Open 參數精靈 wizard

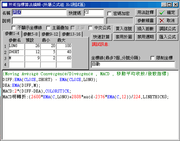click(x=145, y=21)
